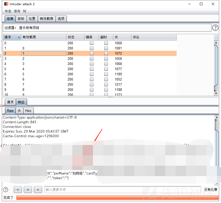Click the bottom-left help question mark icon
The height and width of the screenshot is (203, 221).
[x=5, y=190]
